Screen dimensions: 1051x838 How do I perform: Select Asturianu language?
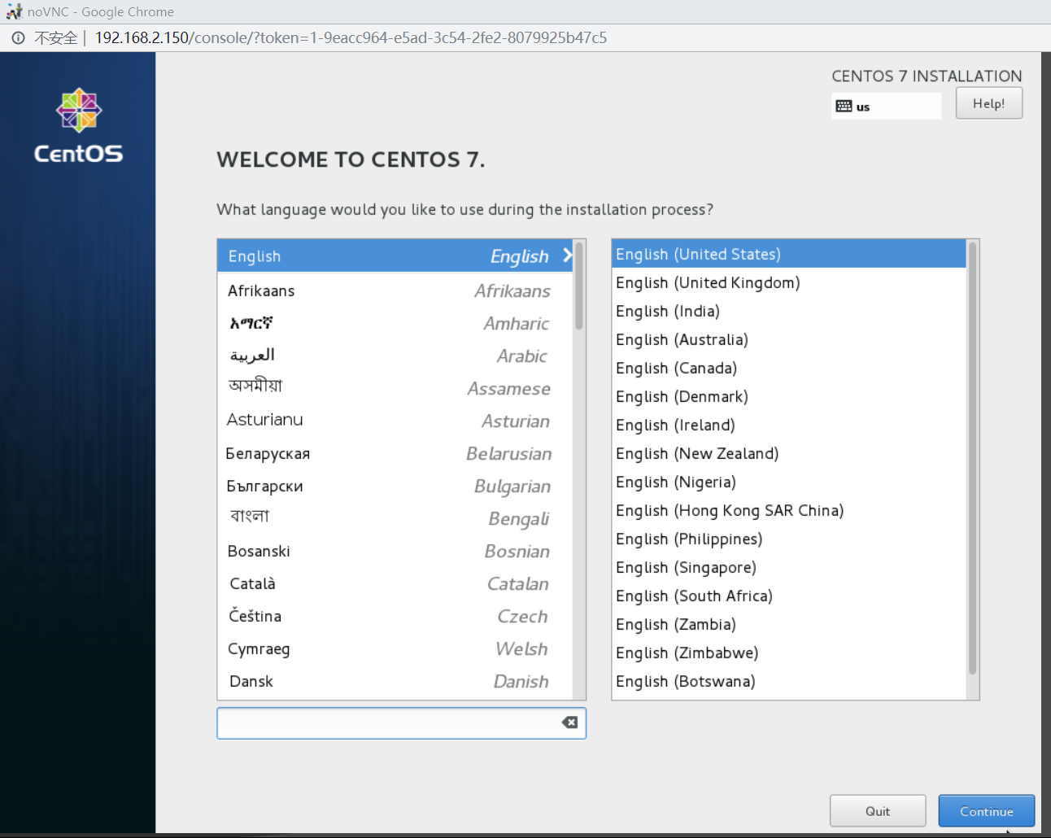pyautogui.click(x=395, y=421)
